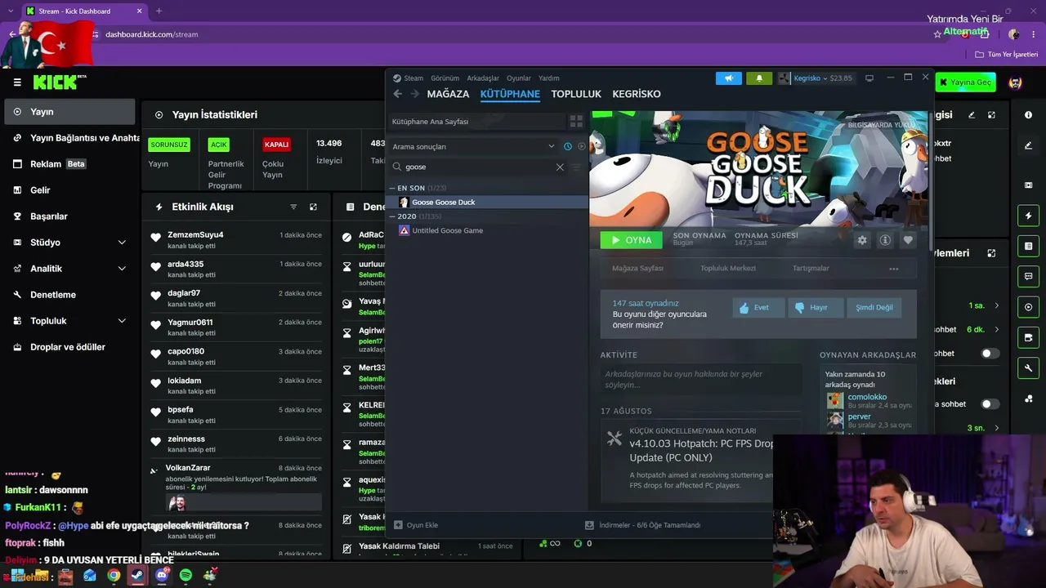1046x588 pixels.
Task: Open Goose Goose Duck game info icon
Action: pyautogui.click(x=885, y=240)
